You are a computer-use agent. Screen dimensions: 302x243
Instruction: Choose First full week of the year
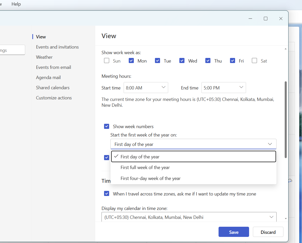(194, 168)
